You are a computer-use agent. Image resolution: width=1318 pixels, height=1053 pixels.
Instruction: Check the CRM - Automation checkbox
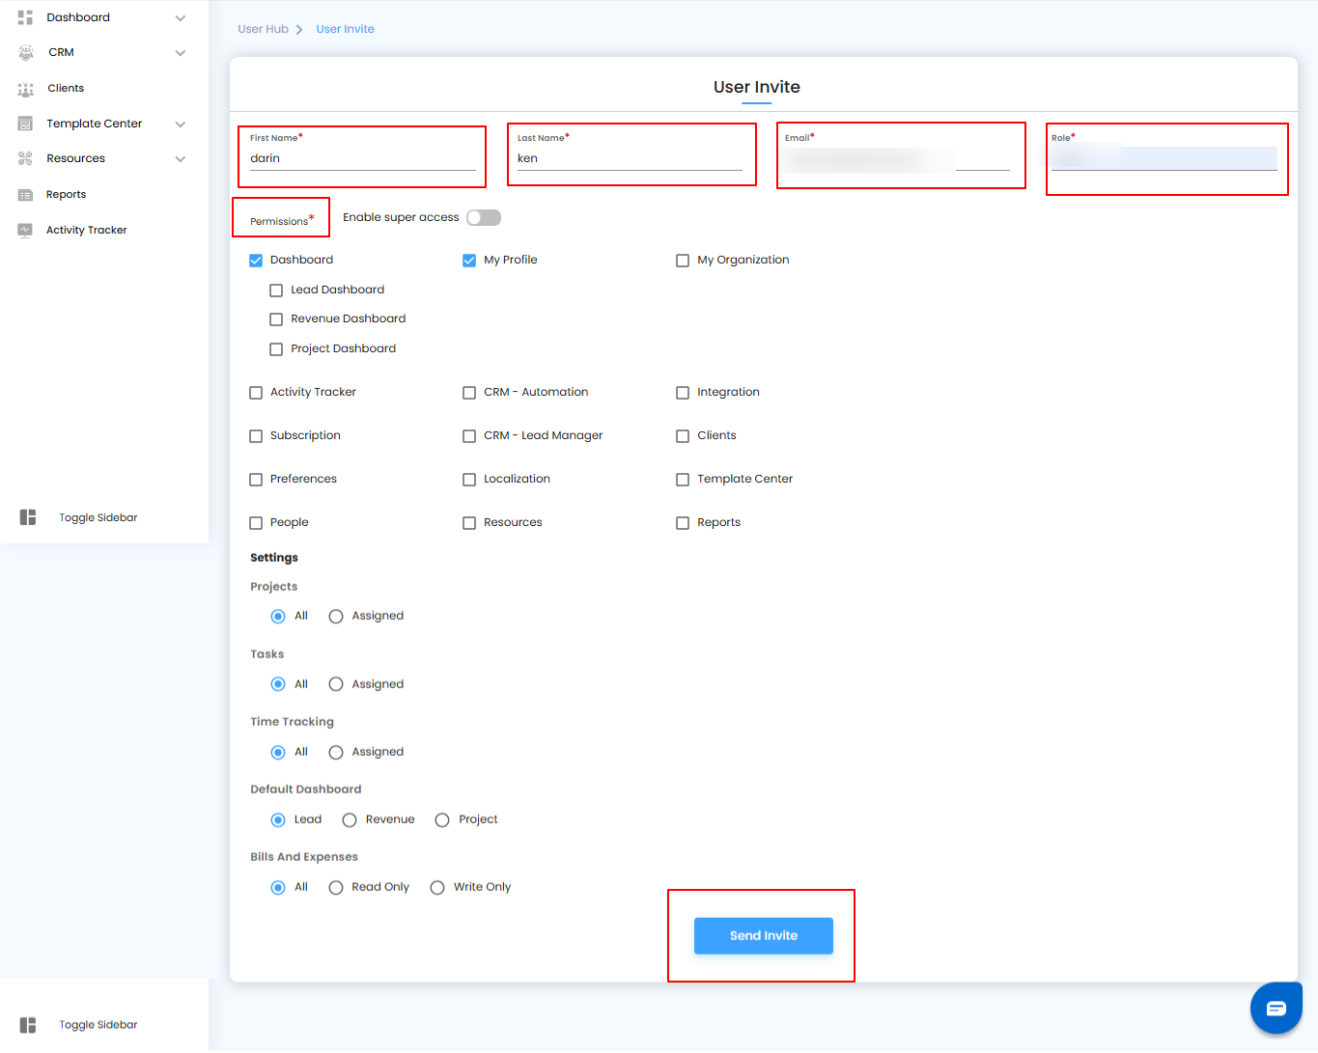[469, 393]
